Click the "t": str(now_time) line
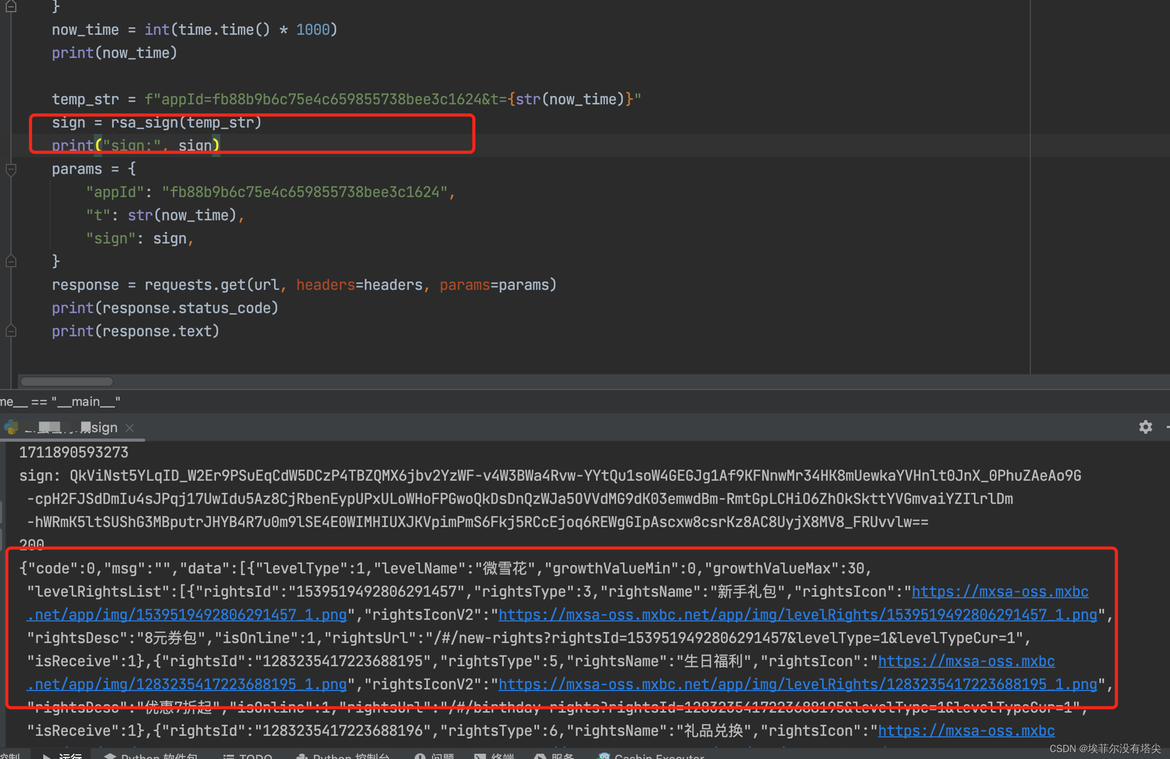 click(165, 215)
